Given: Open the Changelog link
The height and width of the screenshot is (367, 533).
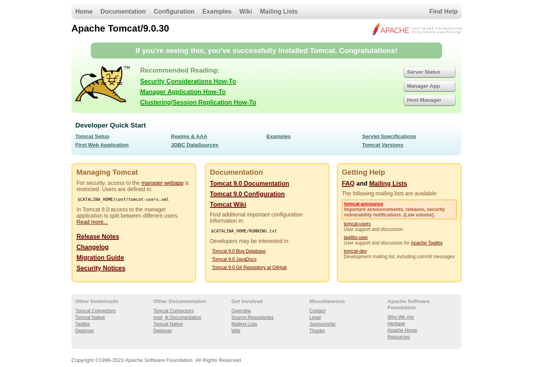Looking at the screenshot, I should [x=92, y=247].
